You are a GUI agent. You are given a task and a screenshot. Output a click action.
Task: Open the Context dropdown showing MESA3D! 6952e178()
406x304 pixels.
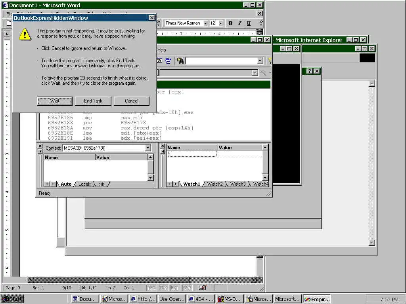148,148
